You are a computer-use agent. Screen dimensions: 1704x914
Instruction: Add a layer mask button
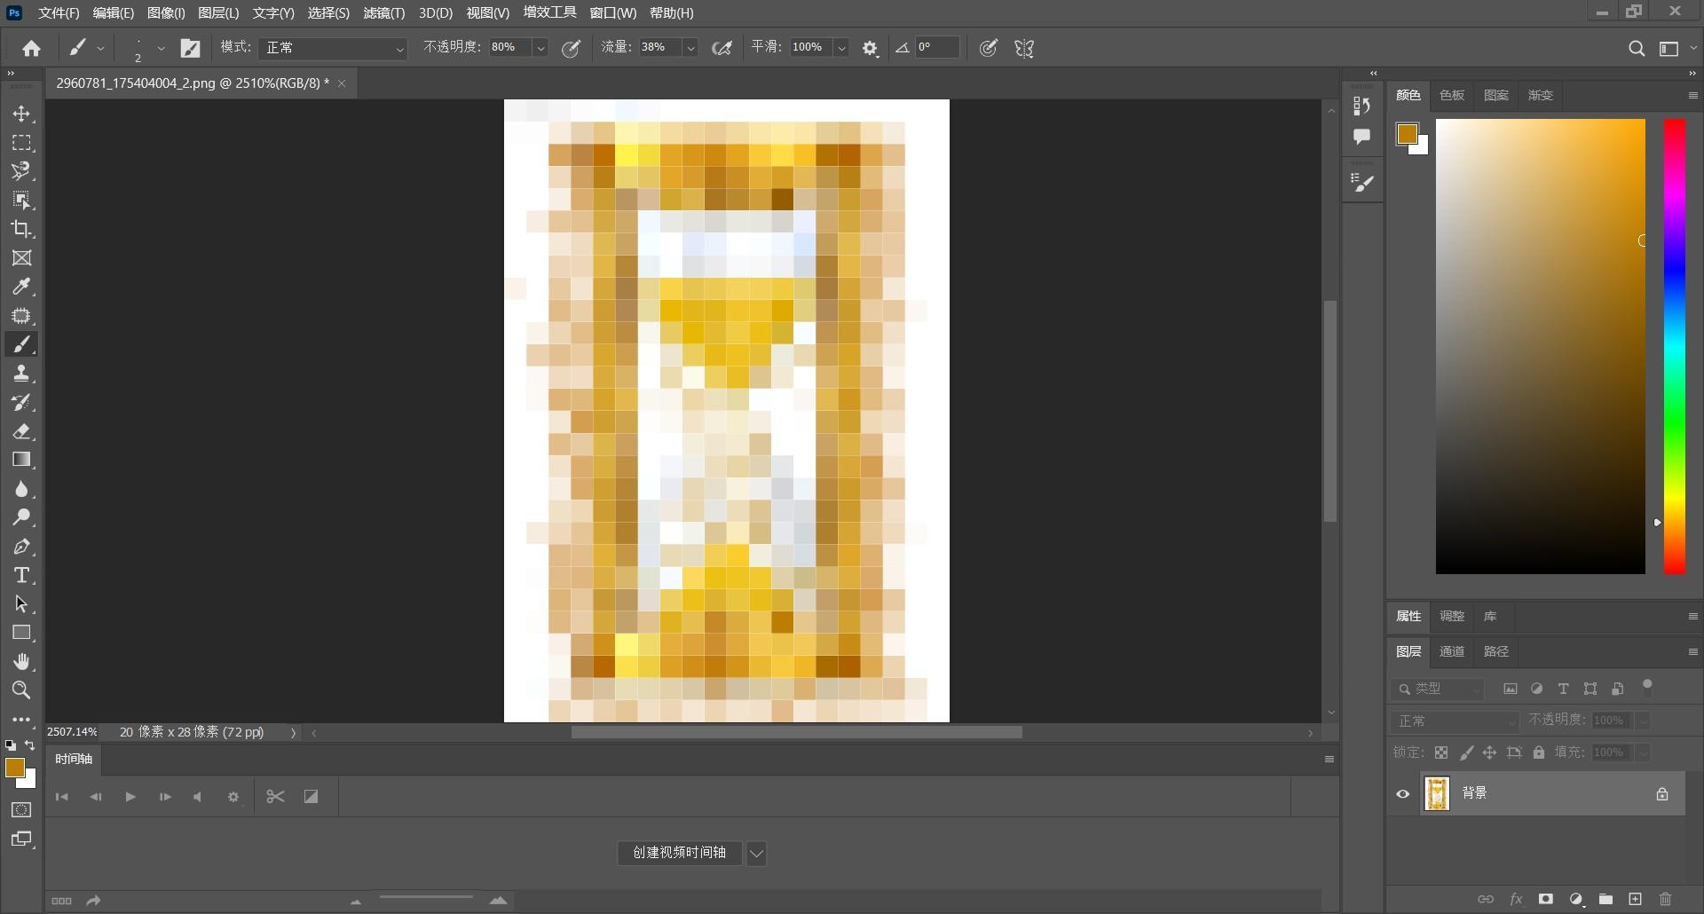pyautogui.click(x=1546, y=899)
